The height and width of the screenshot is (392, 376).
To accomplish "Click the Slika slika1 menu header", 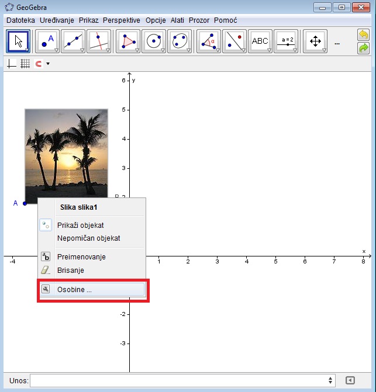I will 78,207.
